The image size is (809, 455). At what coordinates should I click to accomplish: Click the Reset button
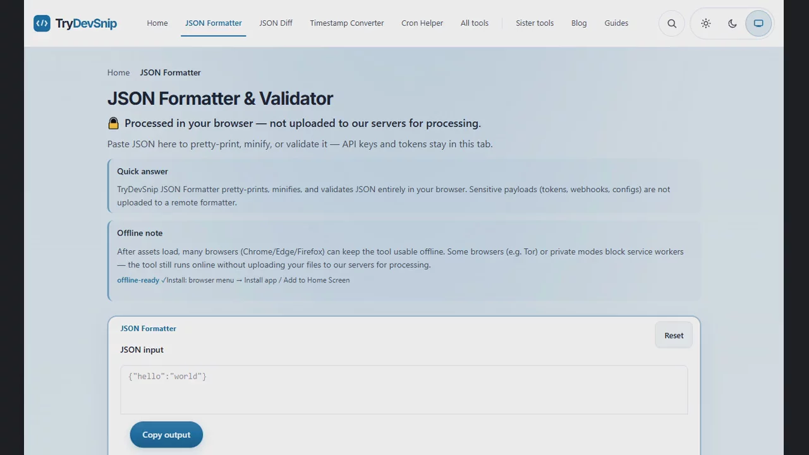point(674,336)
